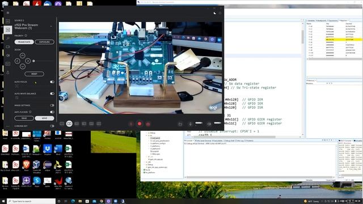Toggle the Anti-Flicker switch

tap(52, 112)
